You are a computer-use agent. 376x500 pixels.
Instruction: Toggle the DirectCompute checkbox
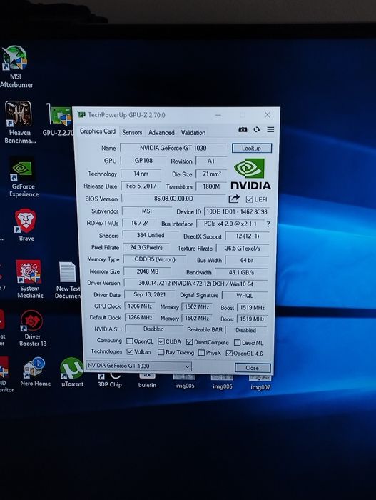tap(189, 342)
